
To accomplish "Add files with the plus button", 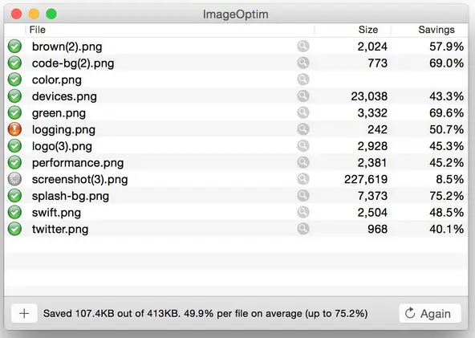I will tap(24, 313).
